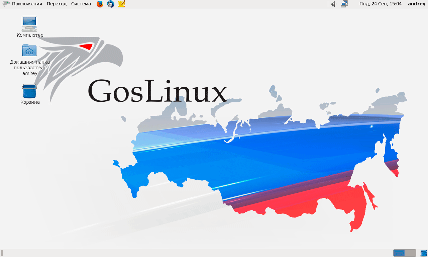Switch to the first (blue) workspace
This screenshot has height=257, width=428.
[x=399, y=253]
